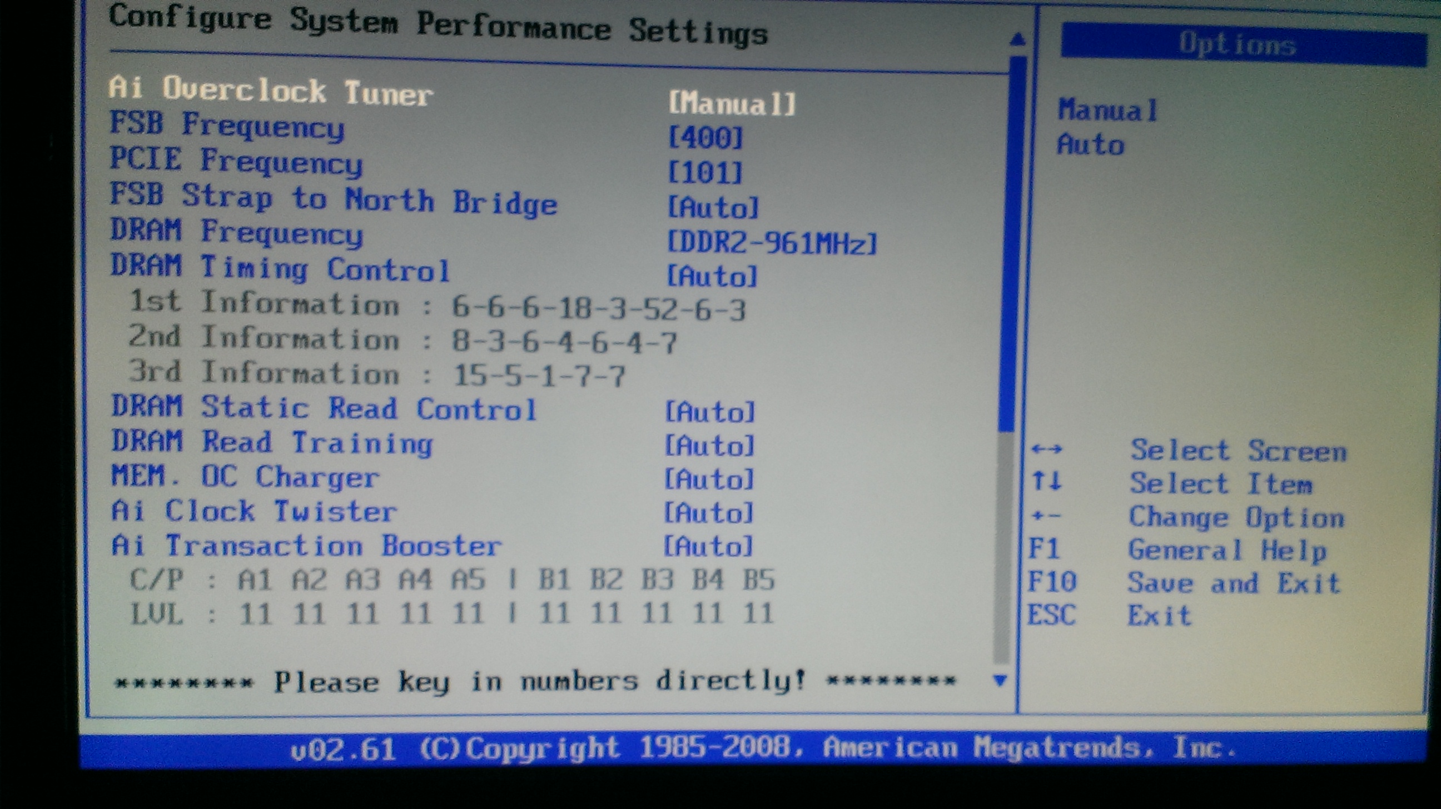
Task: Edit the PCIE Frequency 101 field
Action: [x=705, y=173]
